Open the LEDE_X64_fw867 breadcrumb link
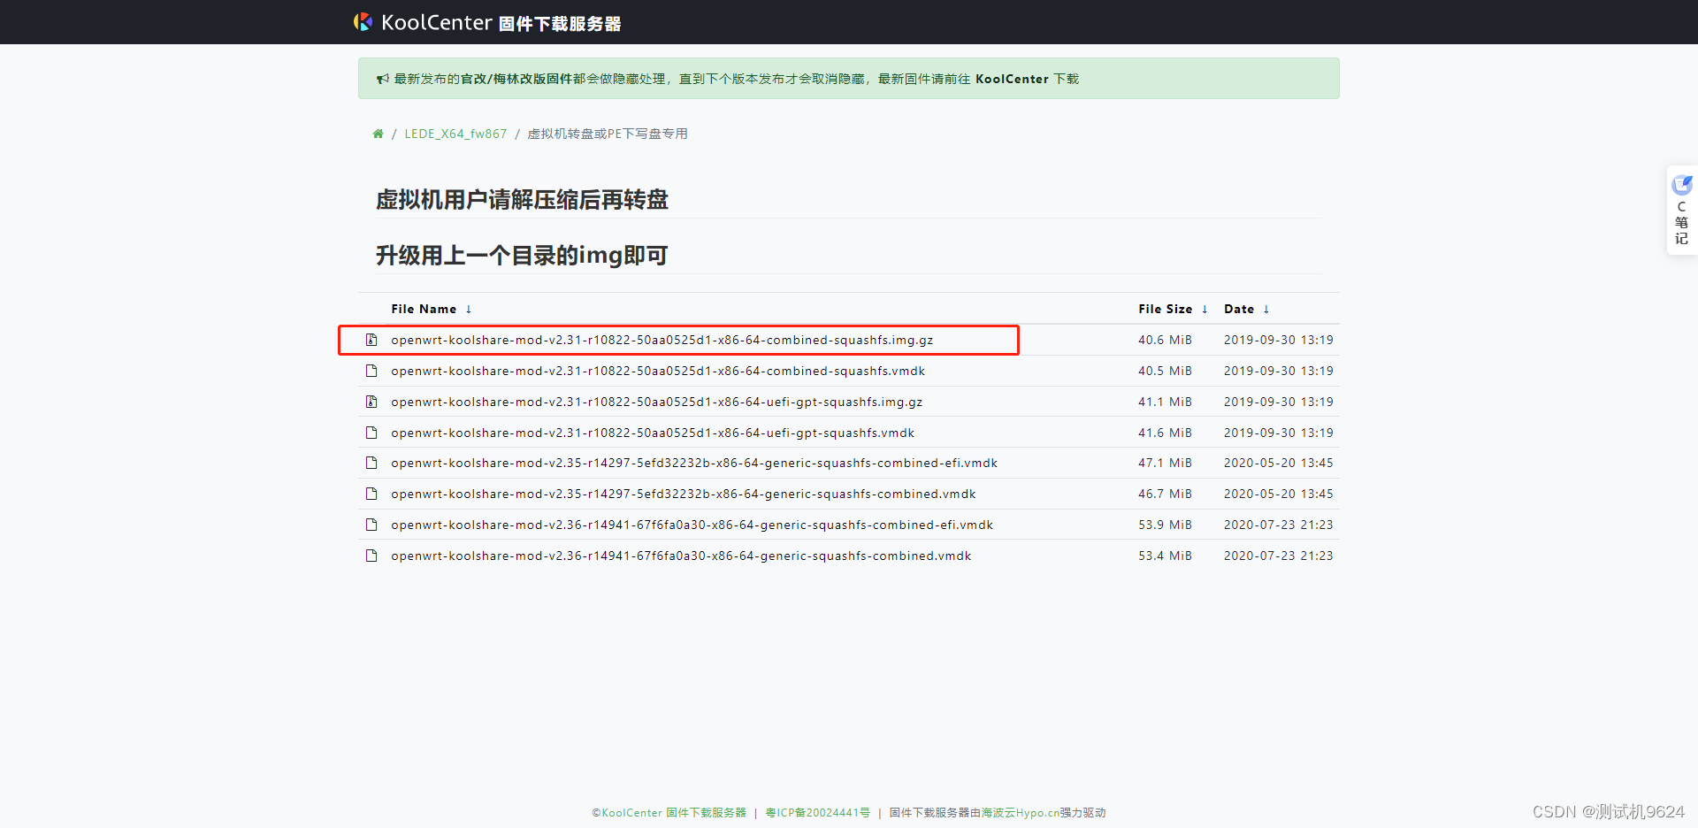 455,134
